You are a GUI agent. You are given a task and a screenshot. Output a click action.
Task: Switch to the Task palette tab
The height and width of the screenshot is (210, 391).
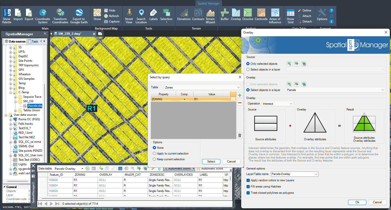point(33,41)
